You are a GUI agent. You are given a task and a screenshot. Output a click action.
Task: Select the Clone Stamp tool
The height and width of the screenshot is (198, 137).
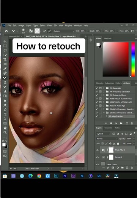pyautogui.click(x=5, y=82)
